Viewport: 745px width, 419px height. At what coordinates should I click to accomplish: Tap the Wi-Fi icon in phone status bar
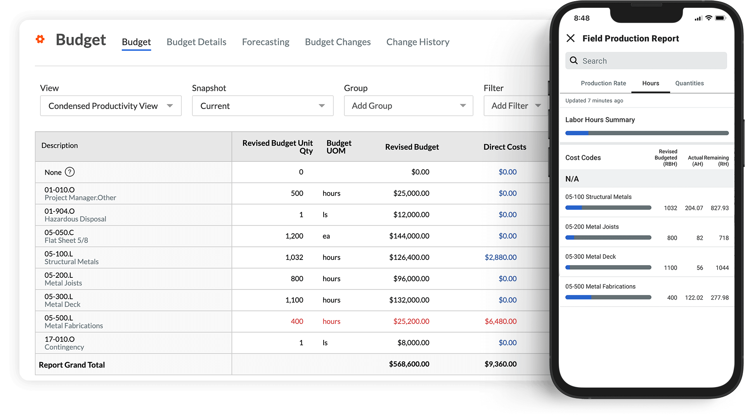tap(709, 18)
